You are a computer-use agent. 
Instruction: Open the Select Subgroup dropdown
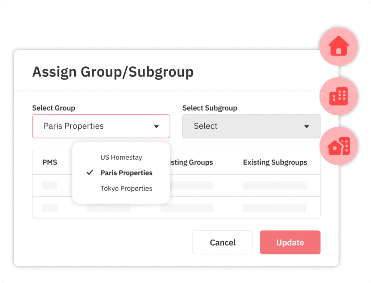pyautogui.click(x=251, y=126)
